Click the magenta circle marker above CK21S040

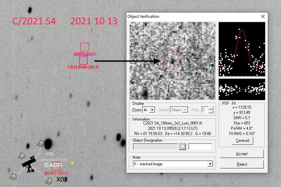click(x=83, y=61)
